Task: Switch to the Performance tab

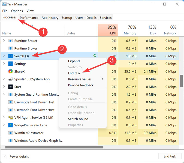Action: [29, 18]
